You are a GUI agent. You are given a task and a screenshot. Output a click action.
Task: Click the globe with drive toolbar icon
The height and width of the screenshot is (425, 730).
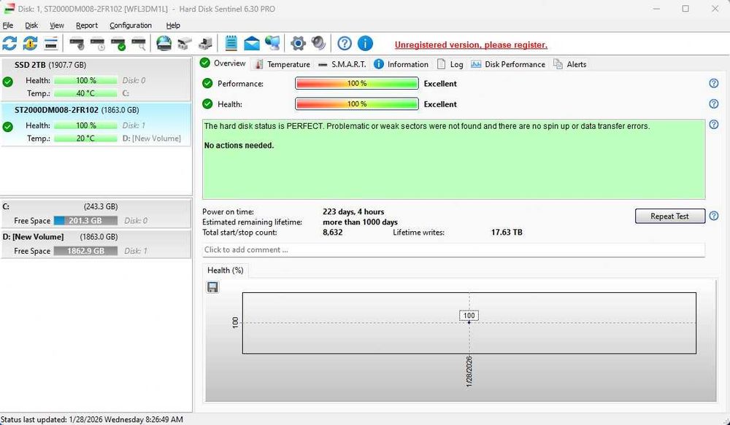tap(164, 44)
